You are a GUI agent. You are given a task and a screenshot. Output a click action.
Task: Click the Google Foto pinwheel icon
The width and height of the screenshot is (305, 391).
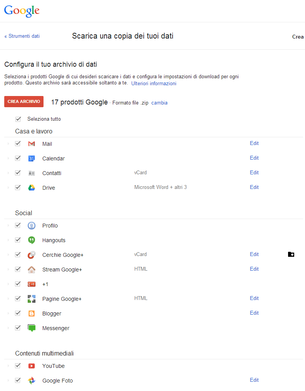coord(31,381)
